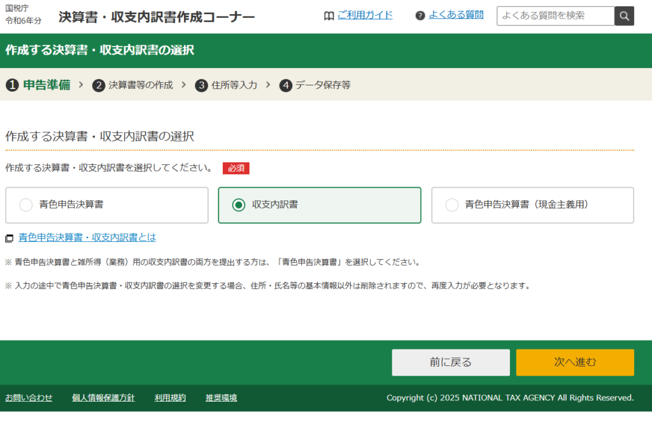Open the 利用規約 footer link

tap(170, 398)
